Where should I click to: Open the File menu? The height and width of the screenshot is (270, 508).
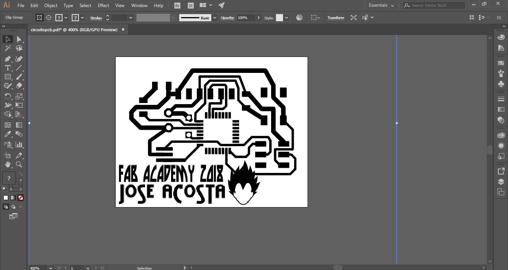[21, 6]
